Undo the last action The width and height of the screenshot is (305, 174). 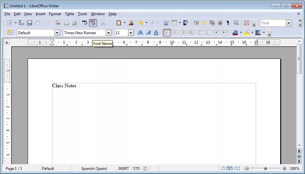coord(141,23)
